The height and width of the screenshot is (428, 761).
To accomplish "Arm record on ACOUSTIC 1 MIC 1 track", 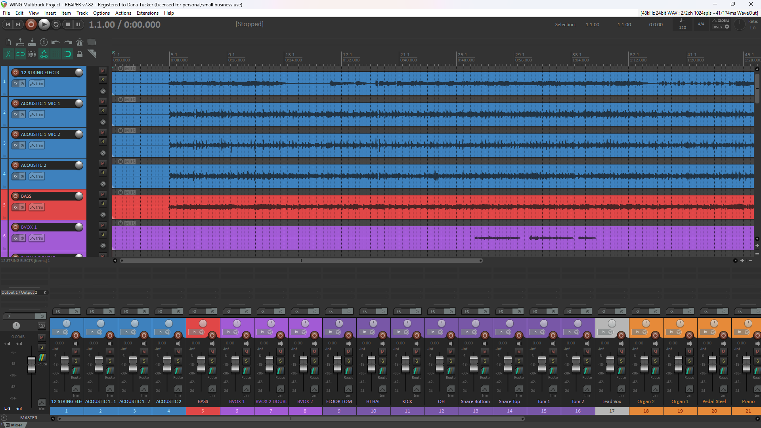I will pyautogui.click(x=15, y=103).
